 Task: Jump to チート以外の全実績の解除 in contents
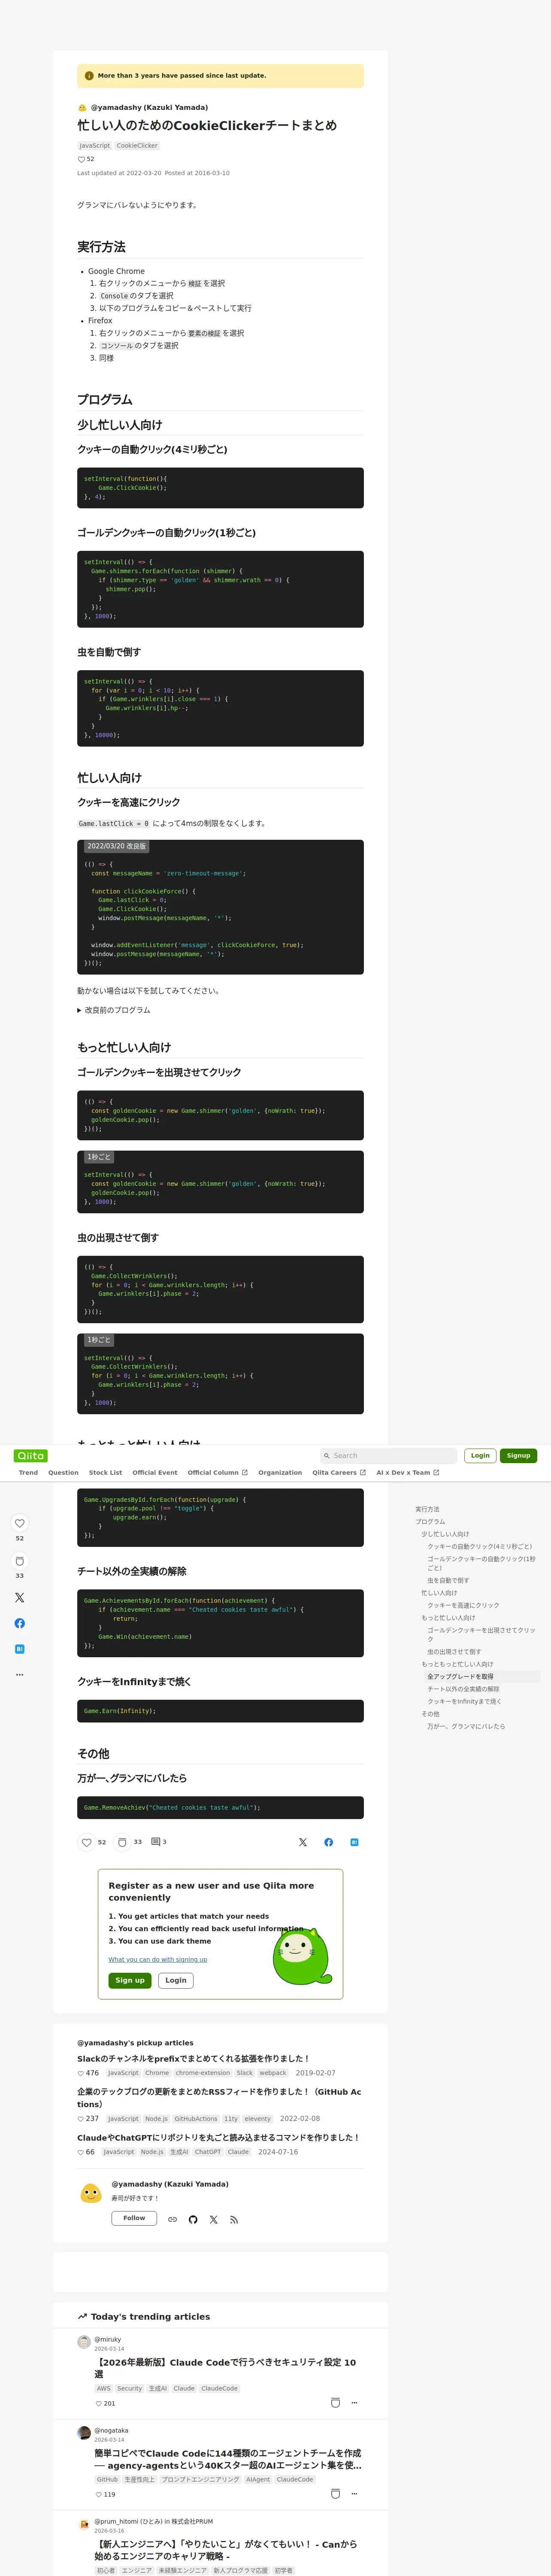[463, 1689]
